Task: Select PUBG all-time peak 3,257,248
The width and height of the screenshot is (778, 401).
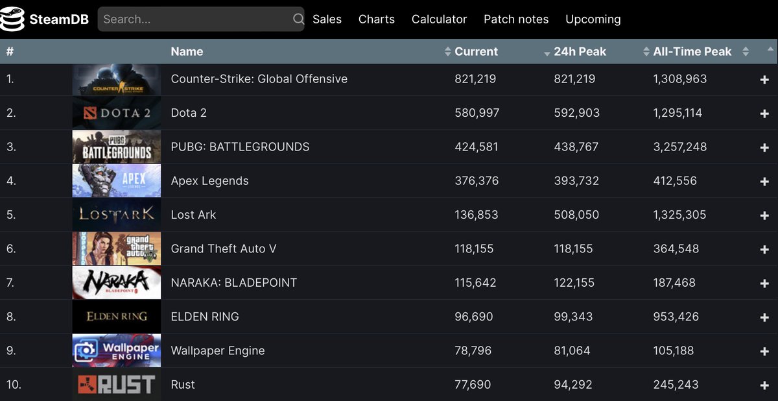Action: 680,147
